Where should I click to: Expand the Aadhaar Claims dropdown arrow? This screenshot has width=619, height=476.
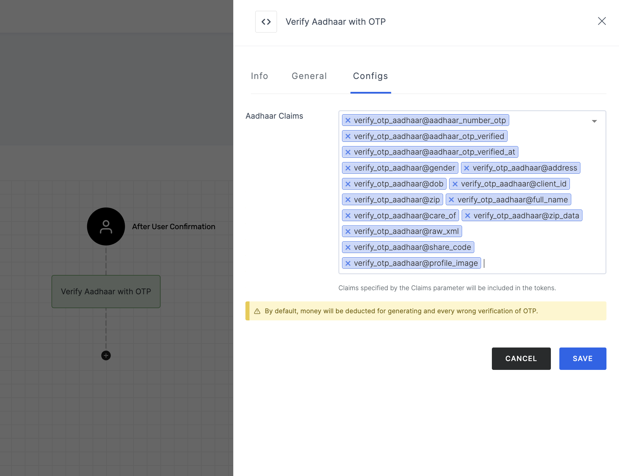[594, 121]
